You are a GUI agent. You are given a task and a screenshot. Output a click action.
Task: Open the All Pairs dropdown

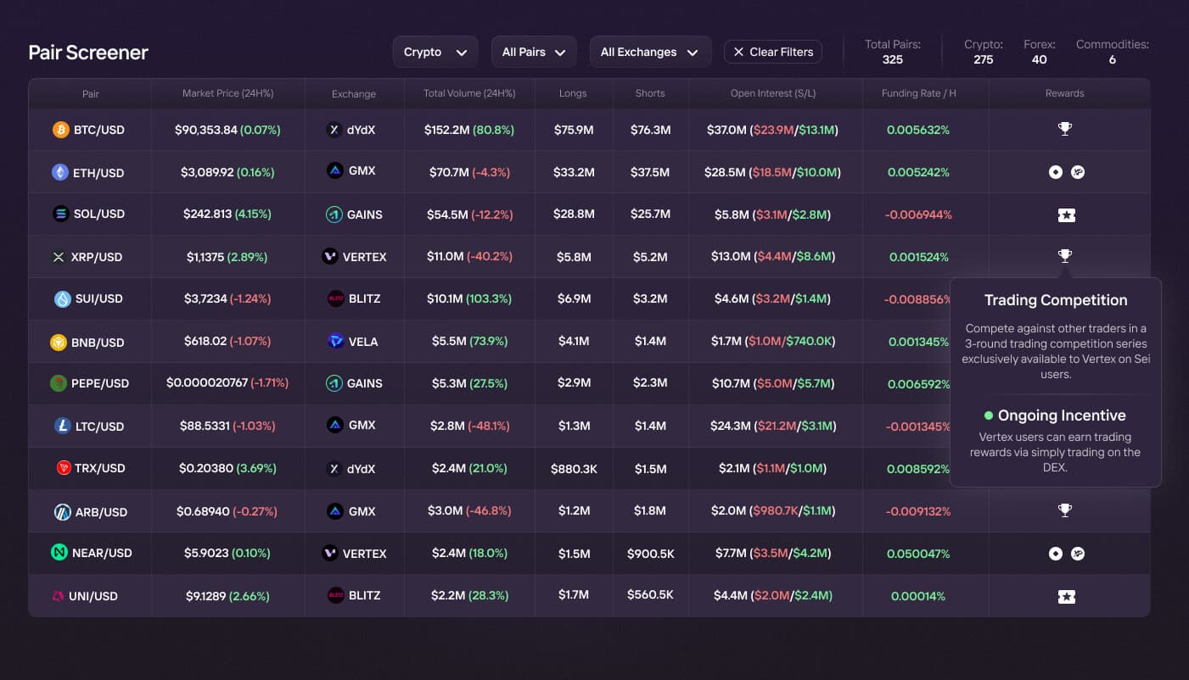click(534, 52)
